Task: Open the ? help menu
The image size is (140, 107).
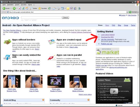Action: click(x=34, y=5)
